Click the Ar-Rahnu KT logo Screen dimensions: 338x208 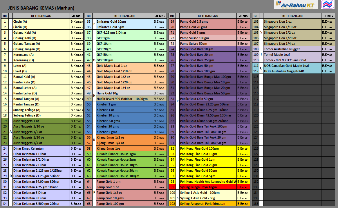(x=296, y=5)
